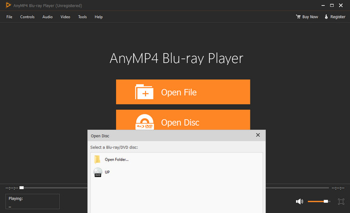Click the elapsed time display on the left

[12, 188]
